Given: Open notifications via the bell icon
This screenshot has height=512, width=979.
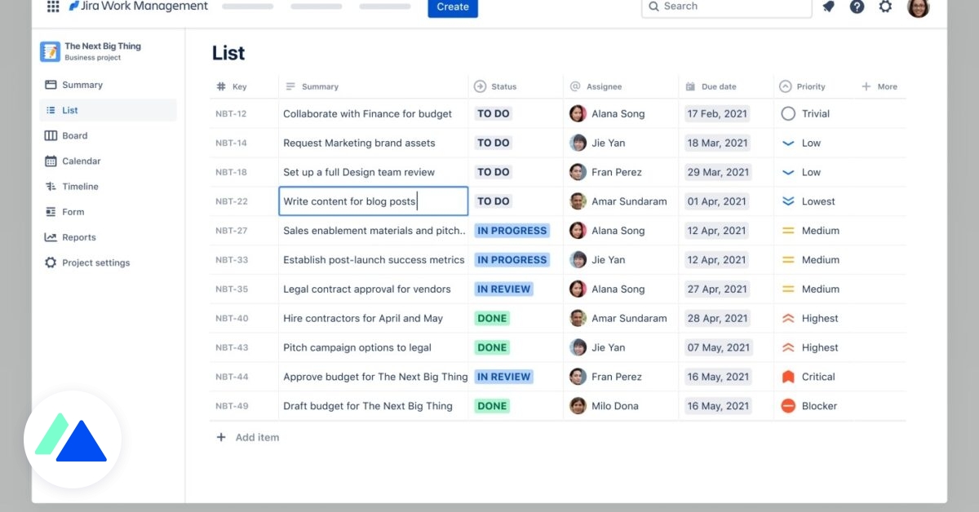Looking at the screenshot, I should tap(828, 7).
